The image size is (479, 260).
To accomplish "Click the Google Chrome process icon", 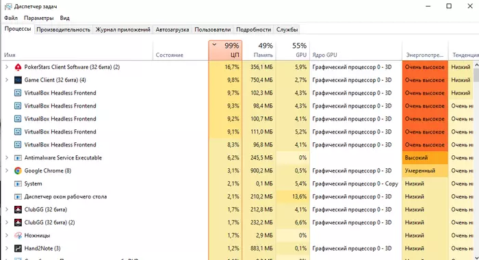I will tap(18, 171).
